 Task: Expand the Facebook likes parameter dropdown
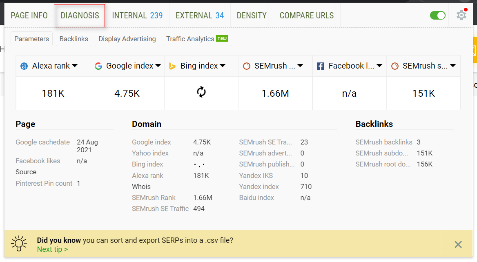[x=379, y=66]
